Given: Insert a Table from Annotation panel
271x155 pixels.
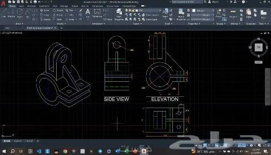Looking at the screenshot, I should 108,19.
